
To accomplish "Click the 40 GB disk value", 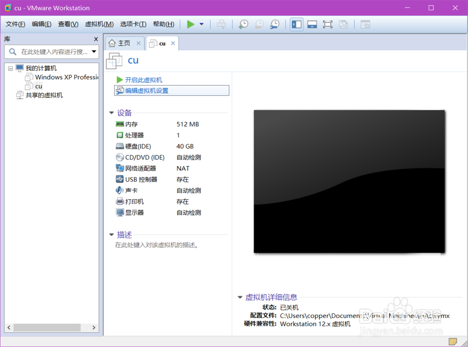I will (x=185, y=146).
